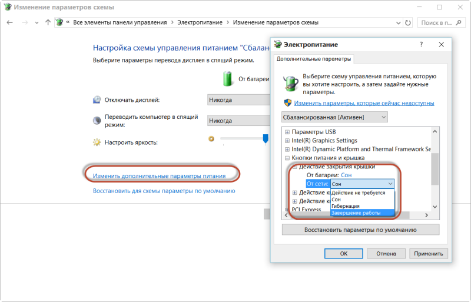Image resolution: width=471 pixels, height=302 pixels.
Task: Open 'Изменить дополнительные параметры питания' link
Action: tap(159, 176)
